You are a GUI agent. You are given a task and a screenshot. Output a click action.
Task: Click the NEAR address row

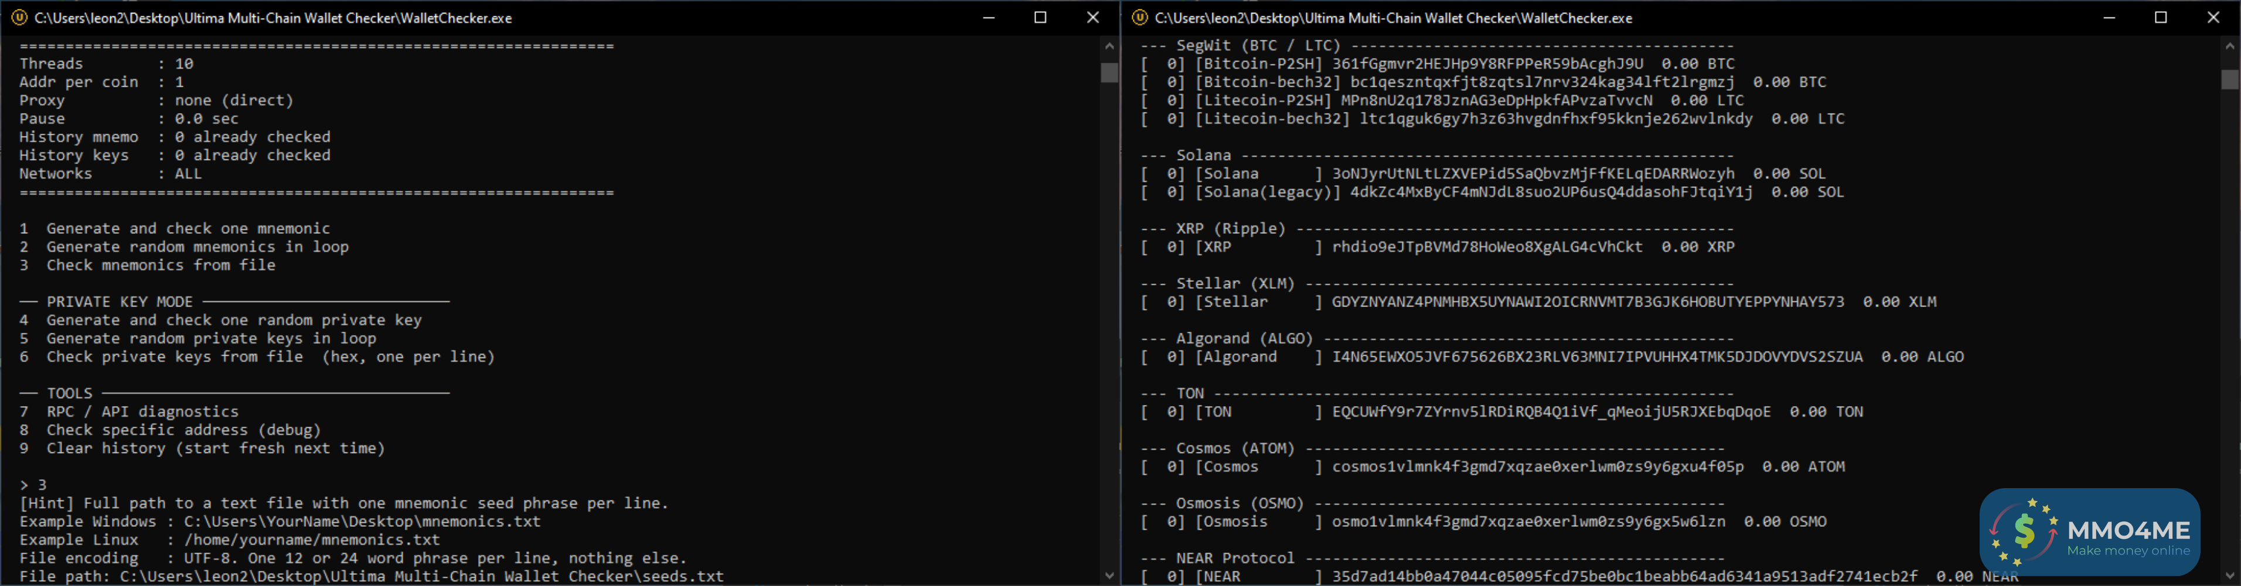pos(1579,575)
